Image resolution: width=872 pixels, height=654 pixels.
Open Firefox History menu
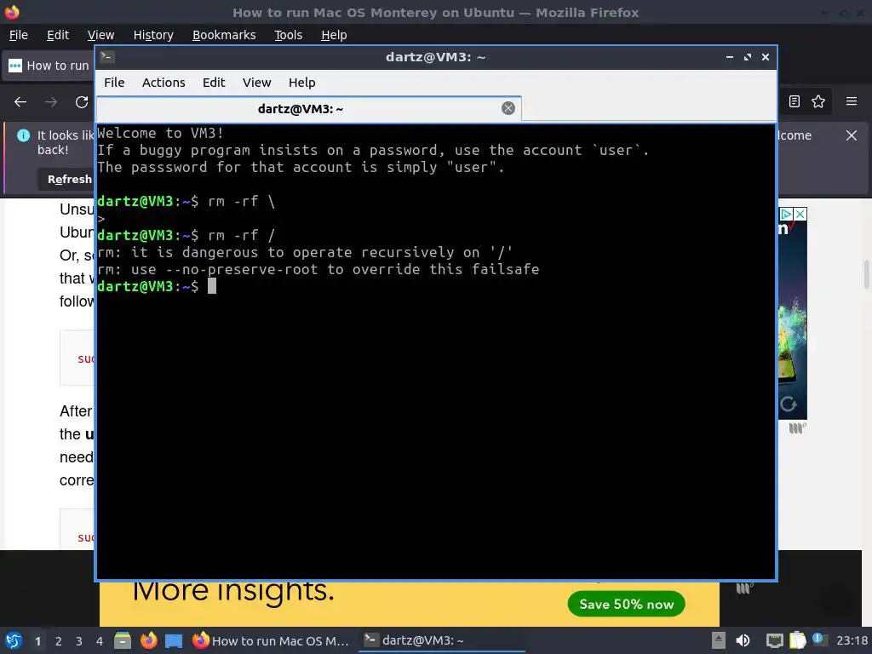(153, 35)
